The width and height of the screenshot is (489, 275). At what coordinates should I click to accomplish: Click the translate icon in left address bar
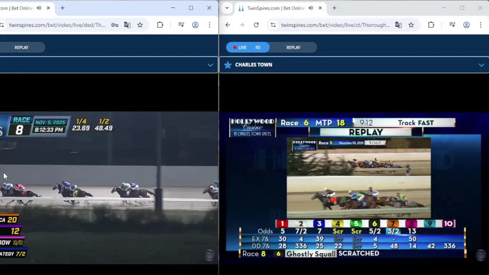tap(127, 25)
